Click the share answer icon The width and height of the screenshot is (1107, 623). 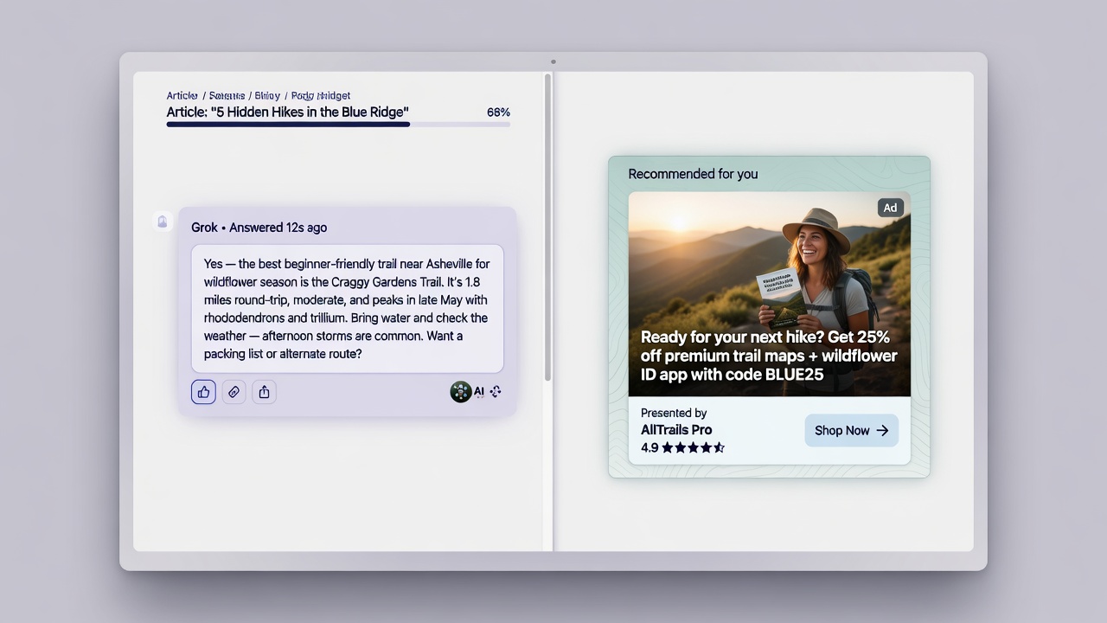pos(264,392)
